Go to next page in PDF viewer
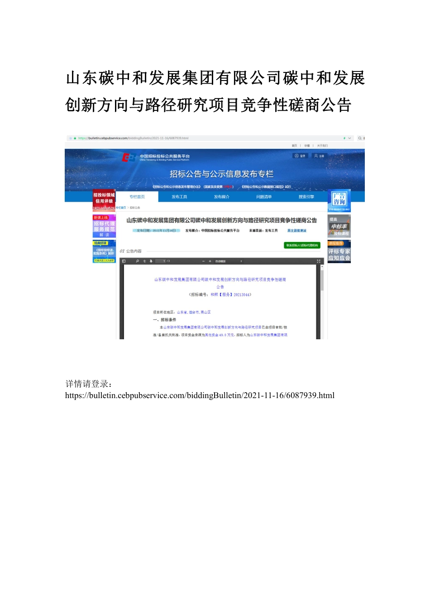The width and height of the screenshot is (430, 608). (151, 261)
